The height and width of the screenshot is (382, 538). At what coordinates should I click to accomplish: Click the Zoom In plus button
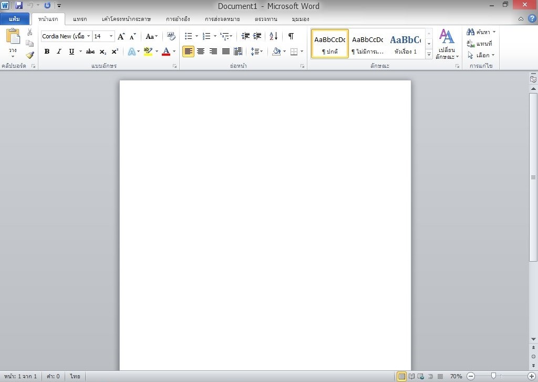point(532,377)
